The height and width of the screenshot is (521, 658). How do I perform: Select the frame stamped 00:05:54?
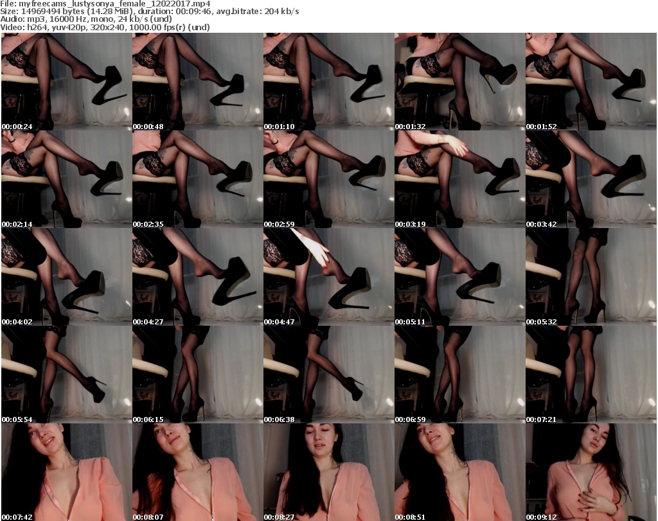[66, 375]
